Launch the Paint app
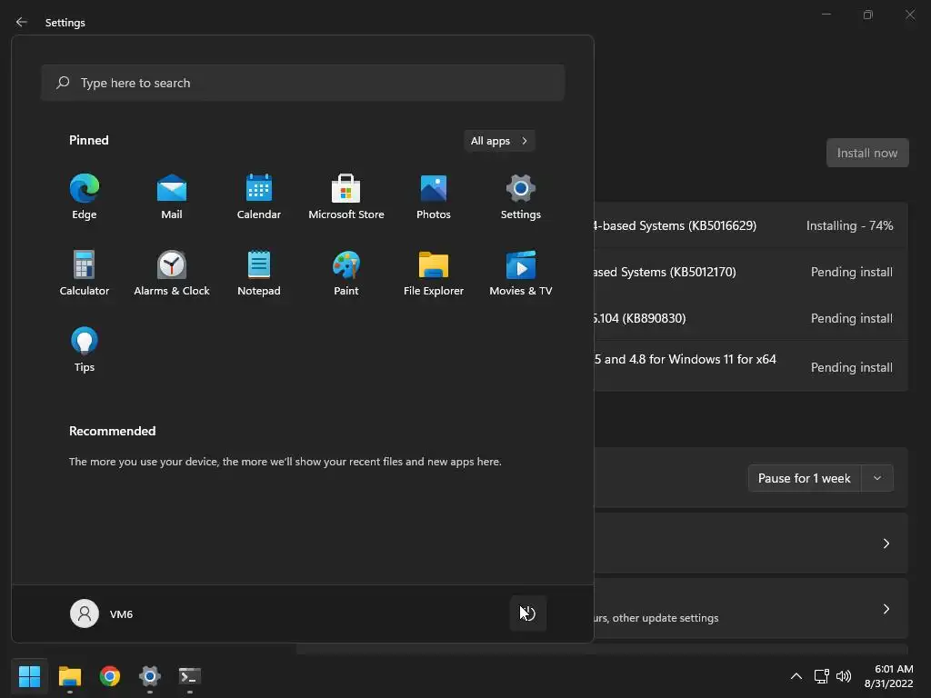Image resolution: width=931 pixels, height=698 pixels. pos(346,273)
